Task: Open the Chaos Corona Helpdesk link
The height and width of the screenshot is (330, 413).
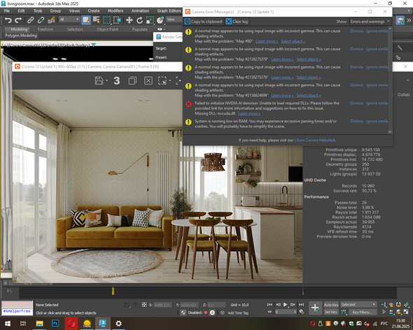Action: click(315, 141)
